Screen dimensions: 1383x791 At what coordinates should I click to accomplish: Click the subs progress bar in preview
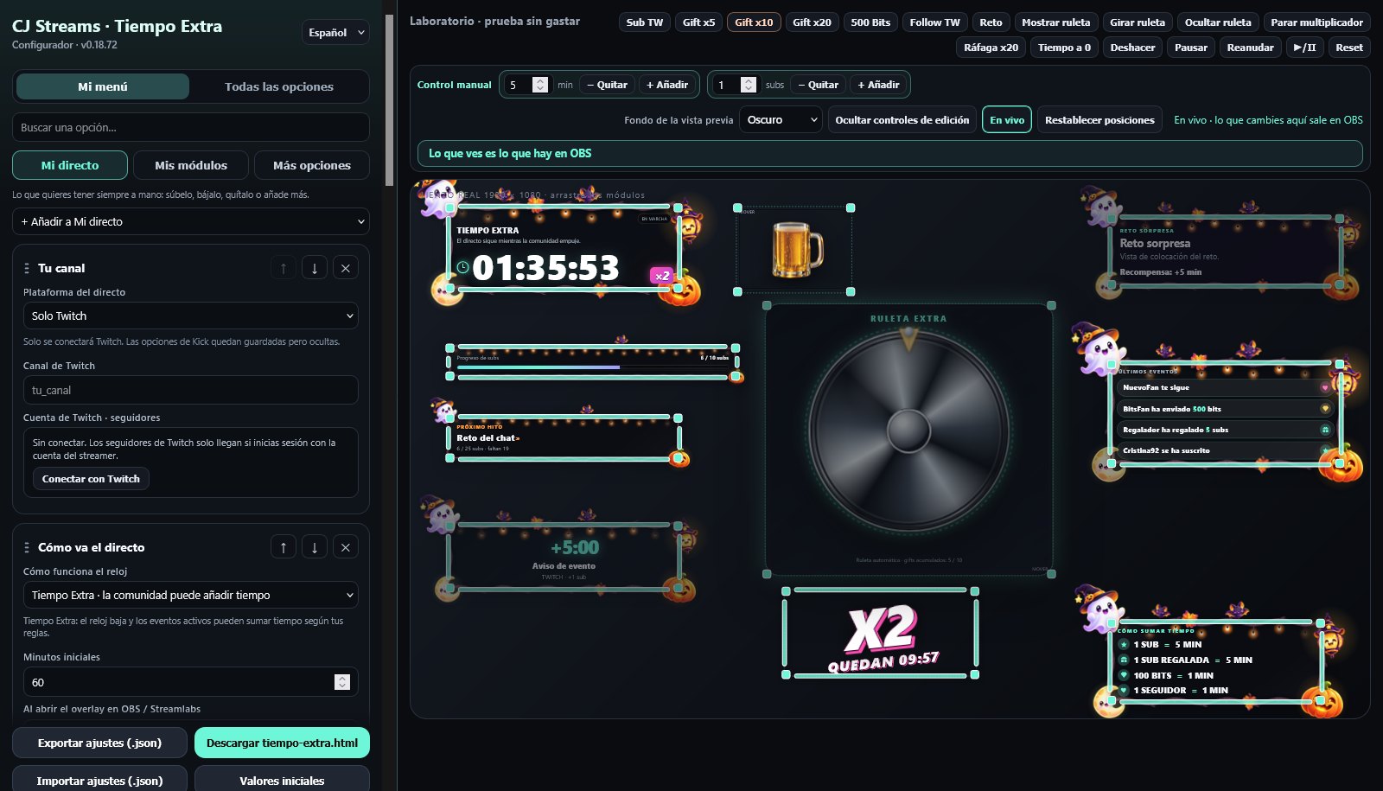(x=593, y=367)
